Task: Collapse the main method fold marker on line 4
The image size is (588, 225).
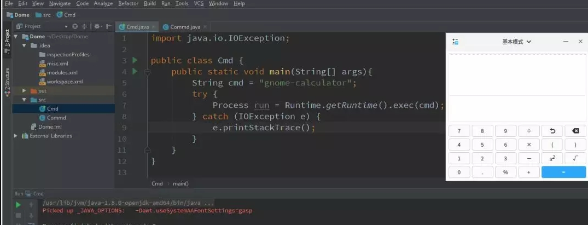Action: (x=147, y=72)
